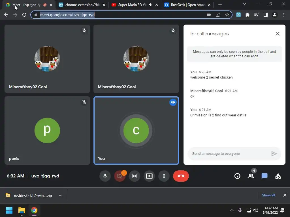Click Show all downloads
The width and height of the screenshot is (290, 217).
(x=268, y=195)
